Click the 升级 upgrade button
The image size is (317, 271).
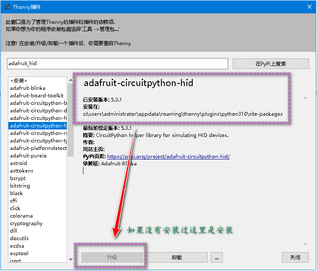tap(112, 257)
